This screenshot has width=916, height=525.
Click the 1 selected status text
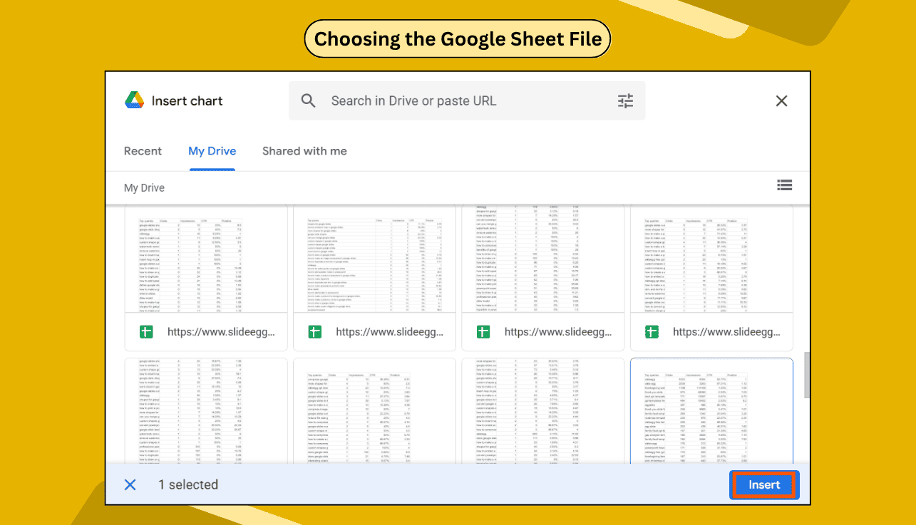coord(188,484)
